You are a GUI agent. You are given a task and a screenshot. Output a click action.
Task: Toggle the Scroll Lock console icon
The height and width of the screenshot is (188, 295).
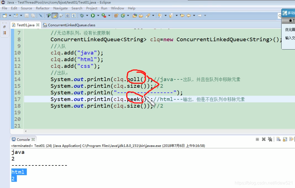click(x=285, y=140)
